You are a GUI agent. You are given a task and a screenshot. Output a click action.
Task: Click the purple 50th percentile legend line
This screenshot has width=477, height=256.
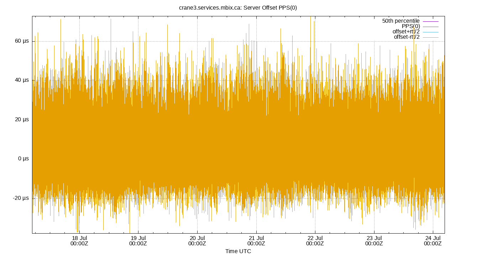(430, 21)
